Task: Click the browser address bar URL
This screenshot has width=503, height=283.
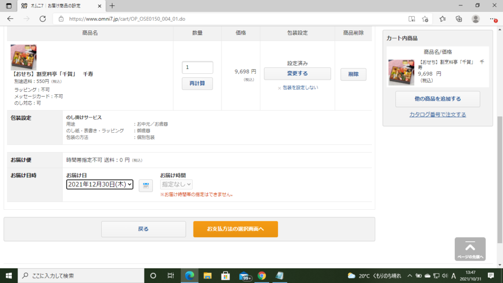Action: tap(127, 19)
